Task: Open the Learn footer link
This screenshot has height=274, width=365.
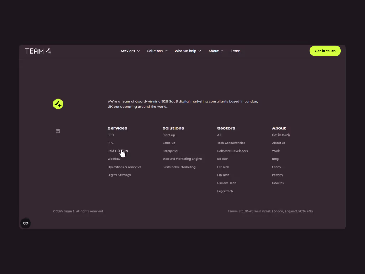Action: tap(276, 167)
